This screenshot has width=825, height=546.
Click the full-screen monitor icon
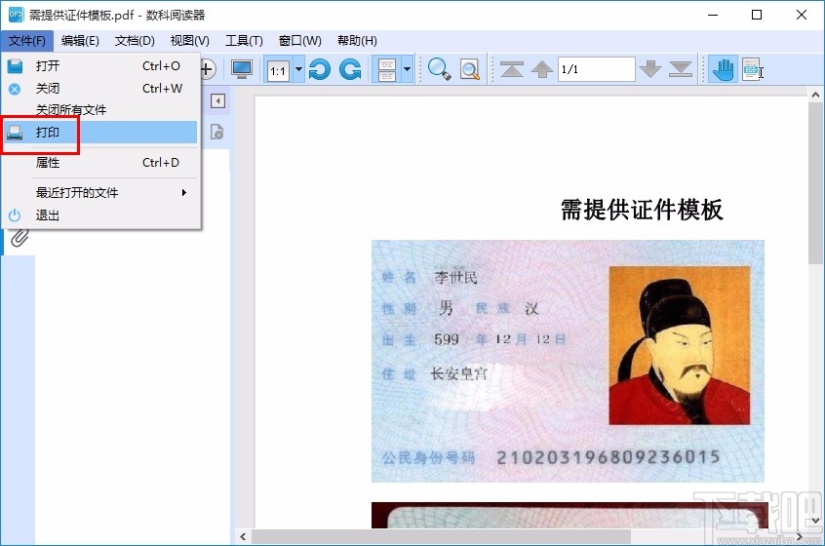click(242, 69)
